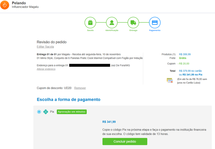
Task: Click the Pelando store name text
Action: click(x=19, y=3)
